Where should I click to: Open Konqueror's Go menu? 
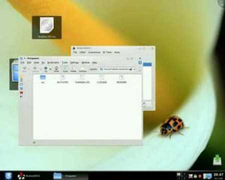(x=43, y=62)
